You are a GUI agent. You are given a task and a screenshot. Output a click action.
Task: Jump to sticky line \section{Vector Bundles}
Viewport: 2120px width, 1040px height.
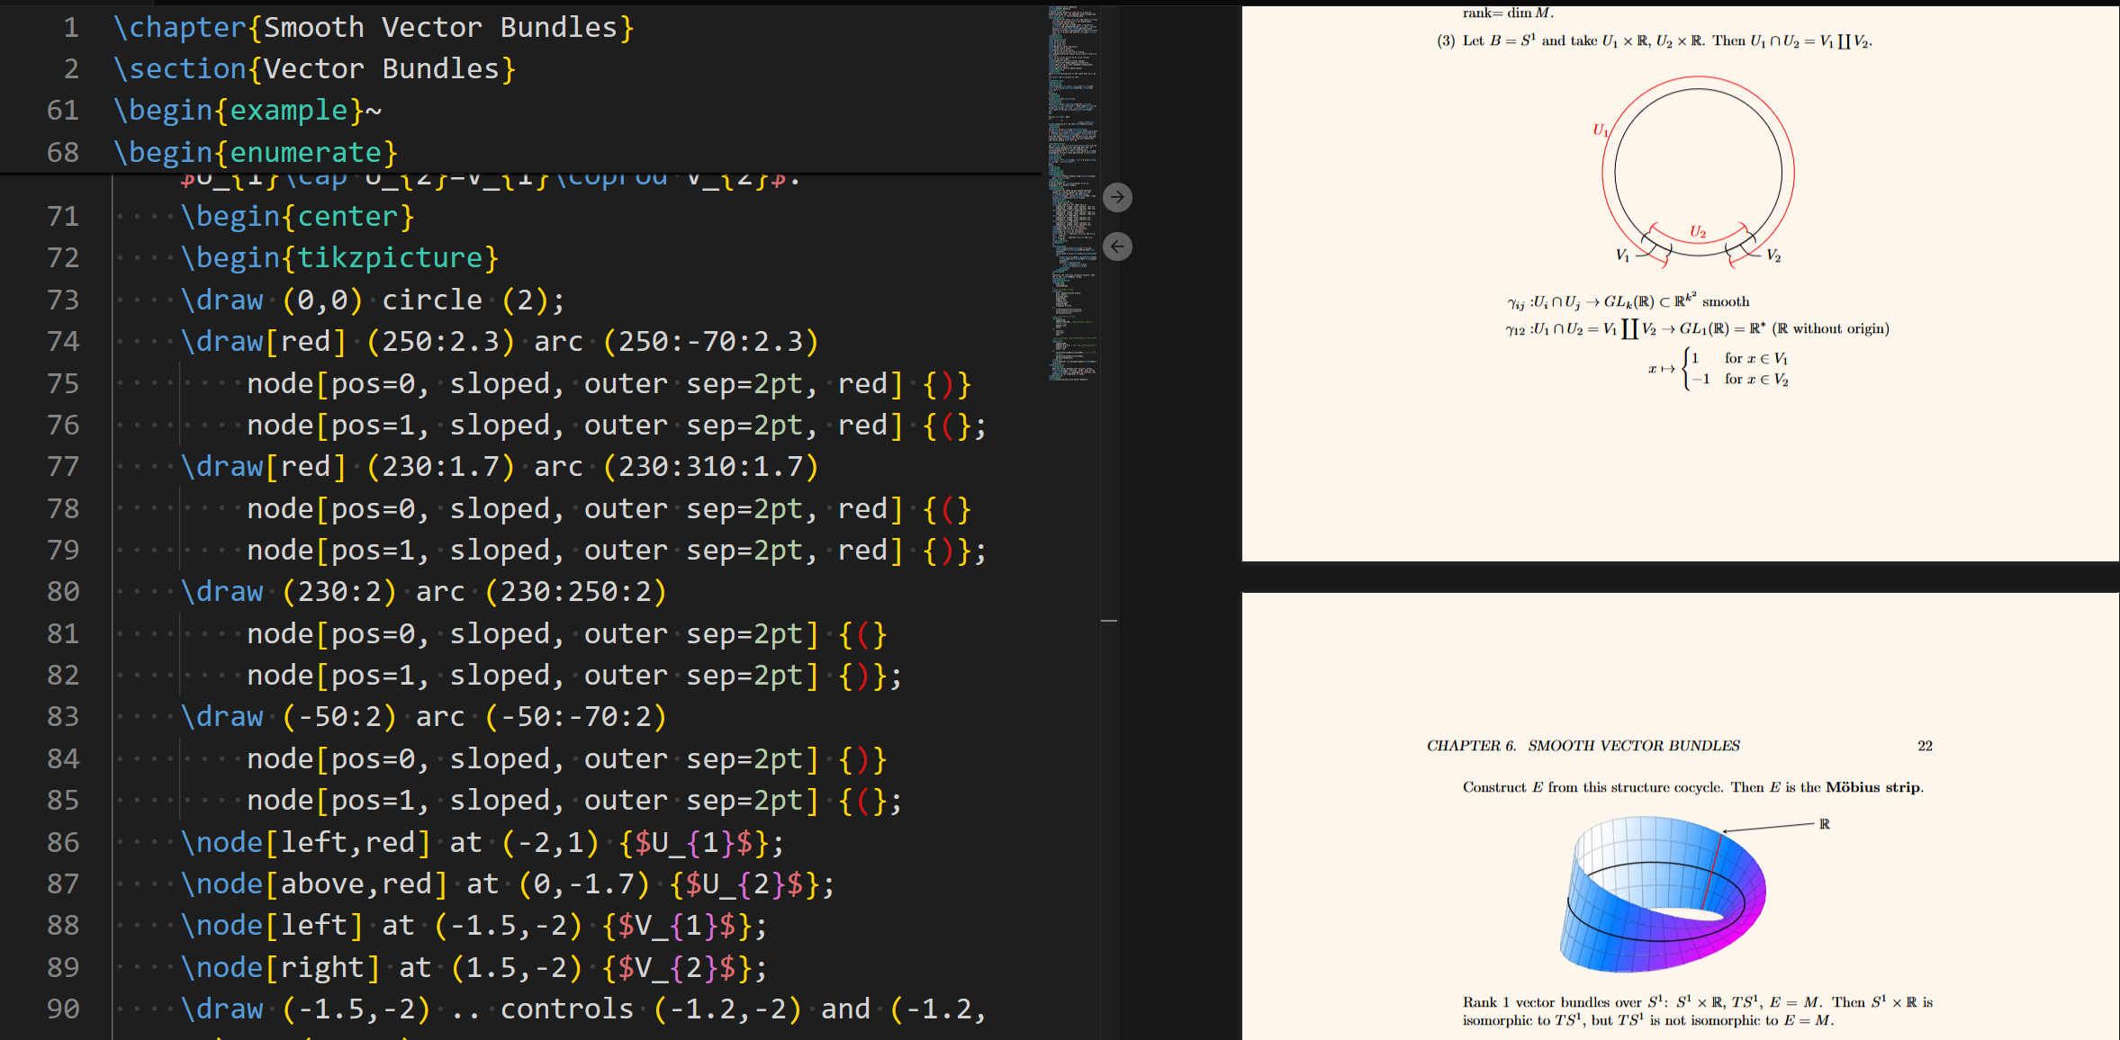click(314, 68)
